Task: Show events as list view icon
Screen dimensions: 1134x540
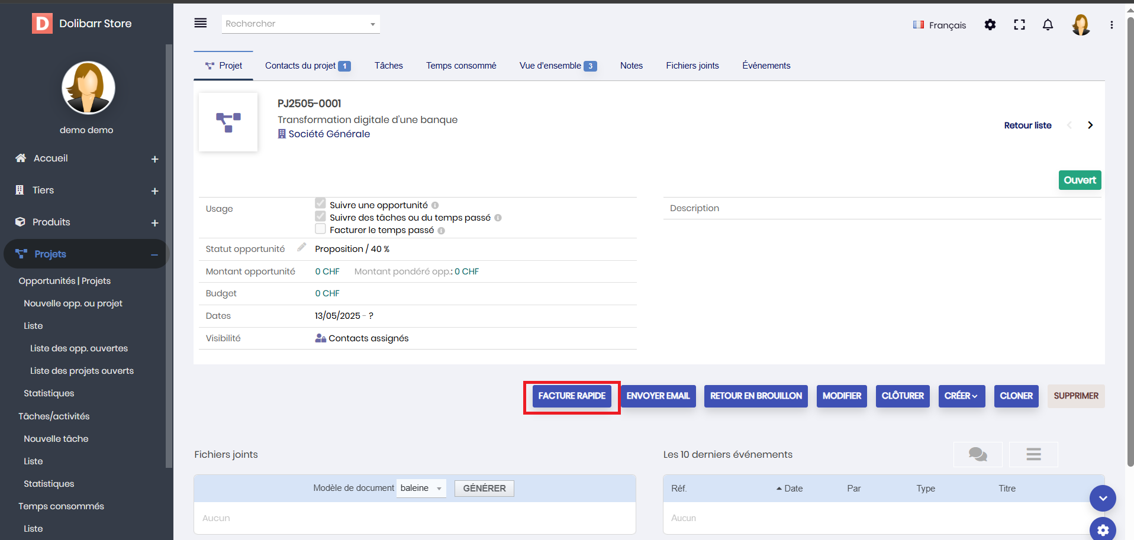Action: [x=1033, y=454]
